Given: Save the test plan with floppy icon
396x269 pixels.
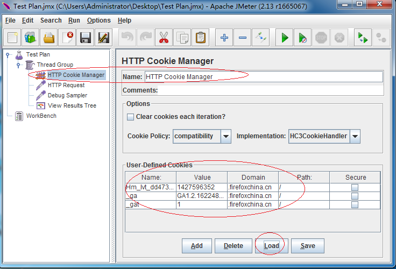Looking at the screenshot, I should pyautogui.click(x=86, y=38).
